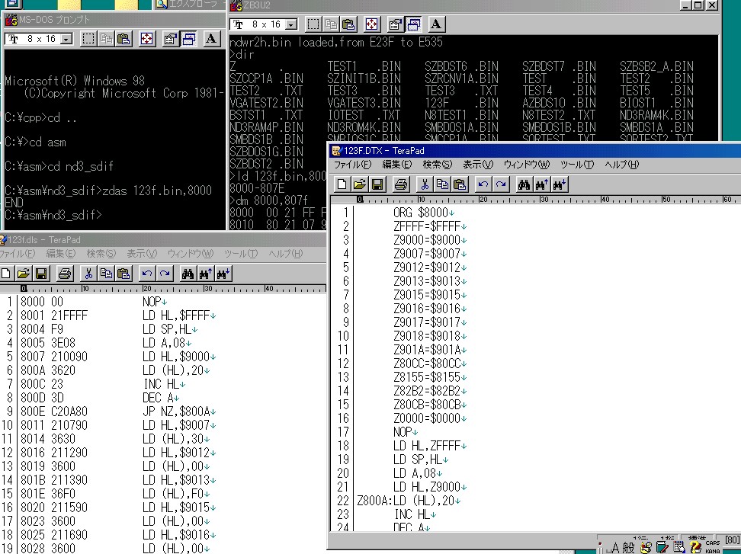741x554 pixels.
Task: Redo edit in 123F.DTX TeraPad
Action: pos(501,184)
